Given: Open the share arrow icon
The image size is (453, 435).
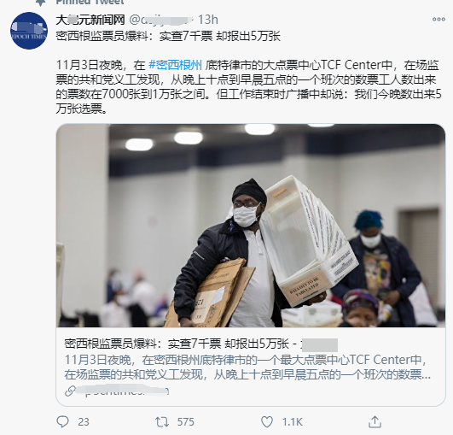Looking at the screenshot, I should point(375,421).
